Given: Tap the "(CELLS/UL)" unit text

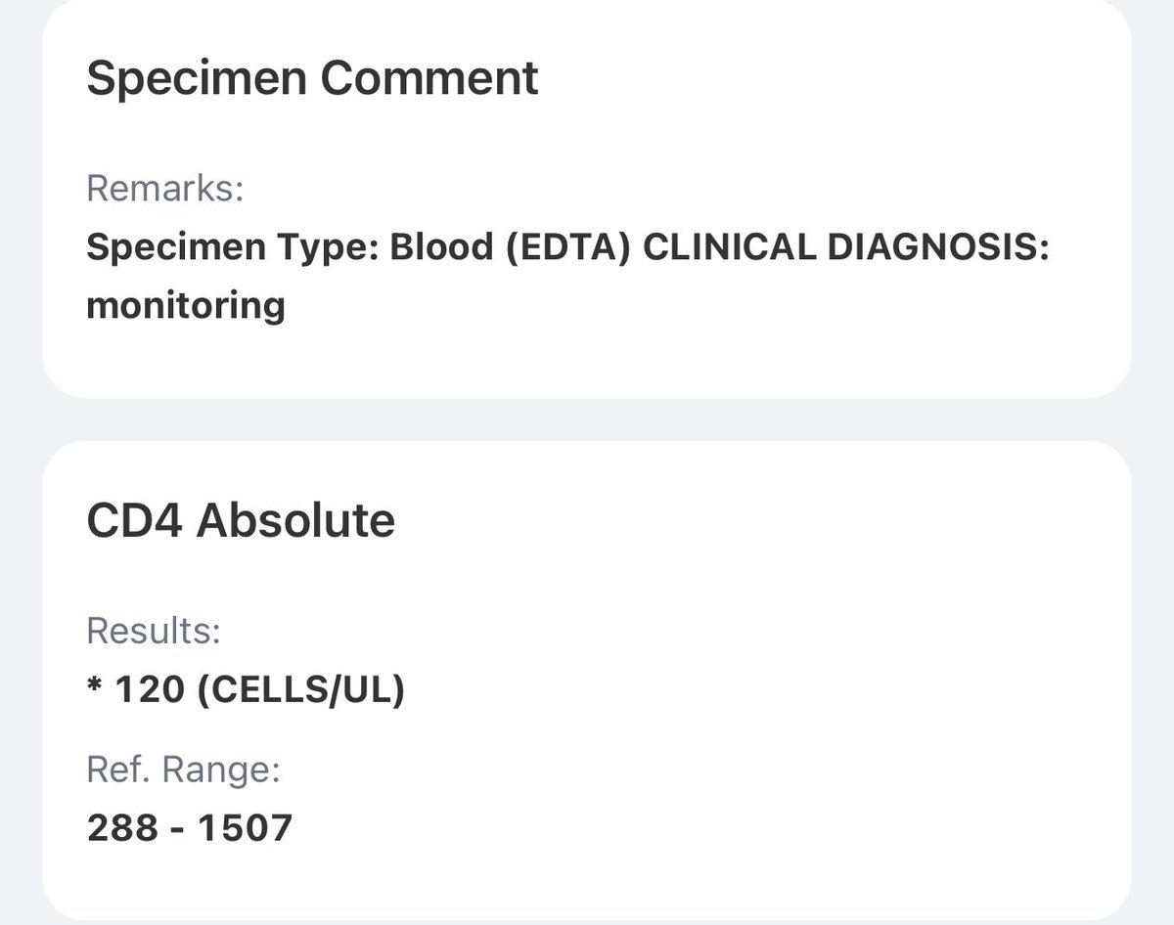Looking at the screenshot, I should (300, 690).
